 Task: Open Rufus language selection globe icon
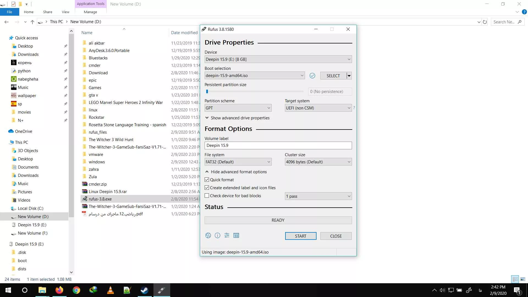click(x=208, y=235)
